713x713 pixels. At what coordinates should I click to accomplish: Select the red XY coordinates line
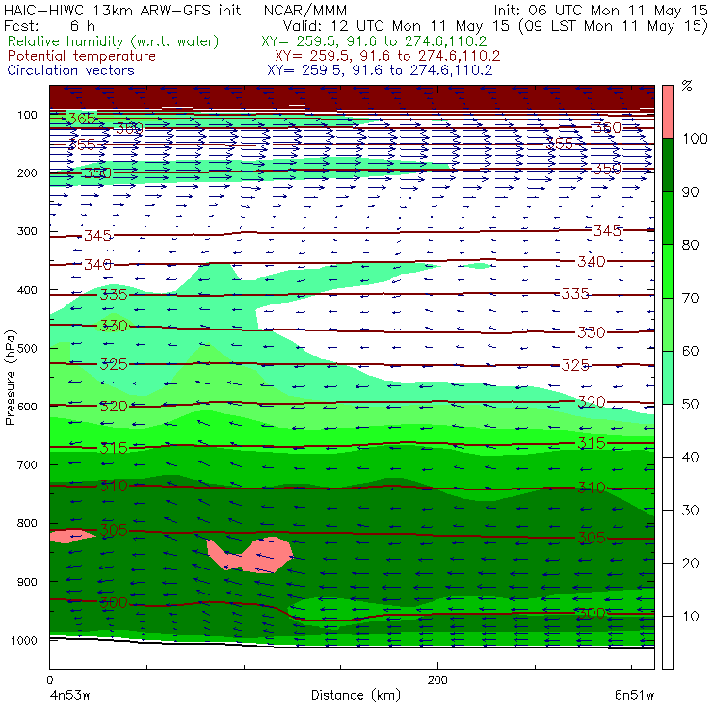[387, 56]
